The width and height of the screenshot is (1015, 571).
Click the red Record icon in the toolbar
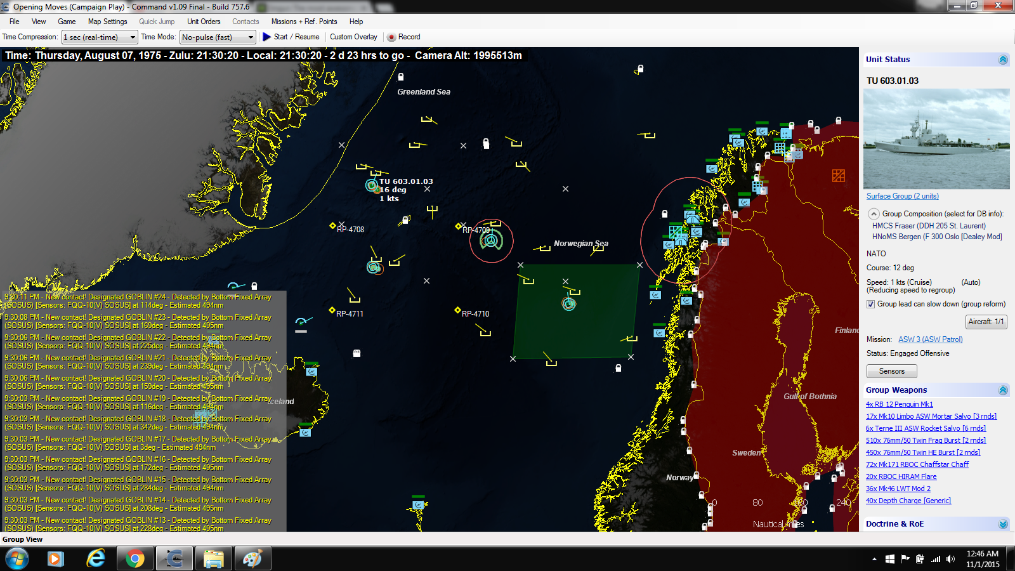pyautogui.click(x=391, y=37)
